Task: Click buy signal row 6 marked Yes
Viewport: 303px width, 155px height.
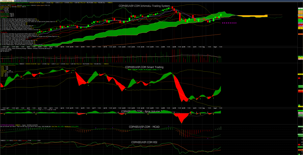Action: click(x=18, y=26)
